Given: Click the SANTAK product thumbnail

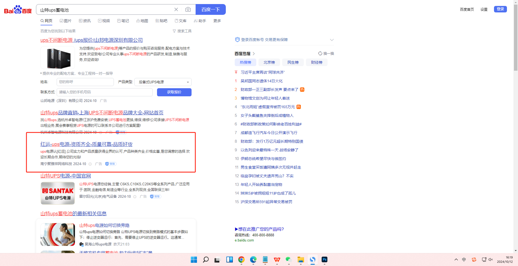Looking at the screenshot, I should 58,193.
